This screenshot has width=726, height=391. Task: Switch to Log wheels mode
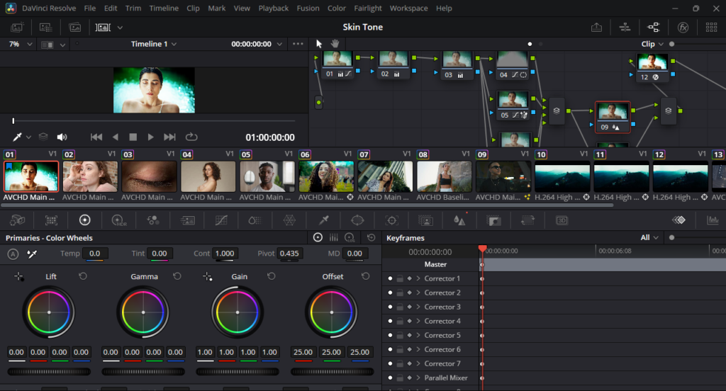click(x=350, y=237)
